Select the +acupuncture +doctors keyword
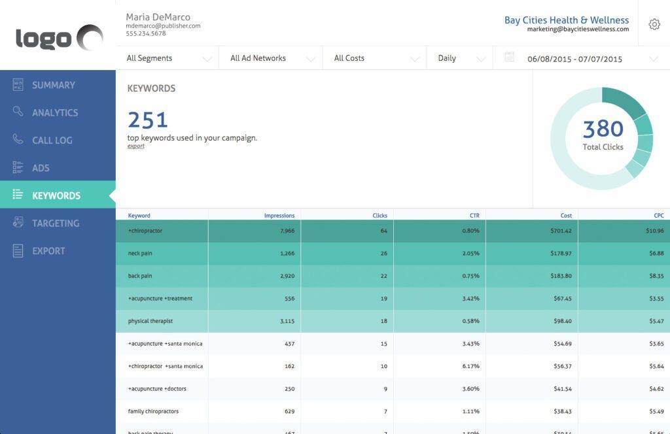The width and height of the screenshot is (670, 434). tap(157, 389)
